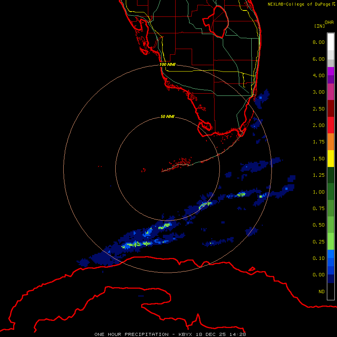Pick the orange swatch in the color scale
The width and height of the screenshot is (337, 337).
[x=331, y=142]
